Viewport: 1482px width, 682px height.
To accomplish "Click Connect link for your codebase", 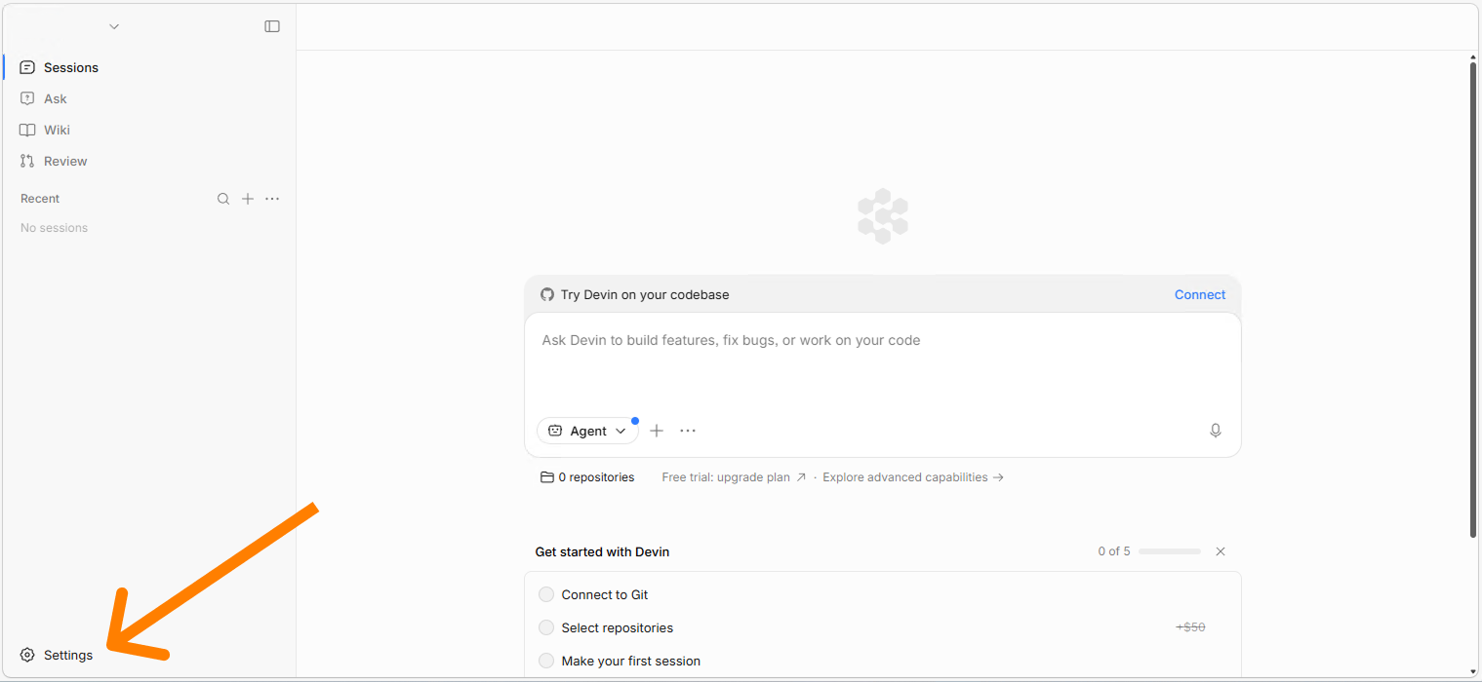I will coord(1199,294).
